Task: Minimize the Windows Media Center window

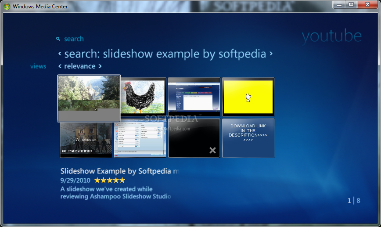Action: (x=339, y=5)
